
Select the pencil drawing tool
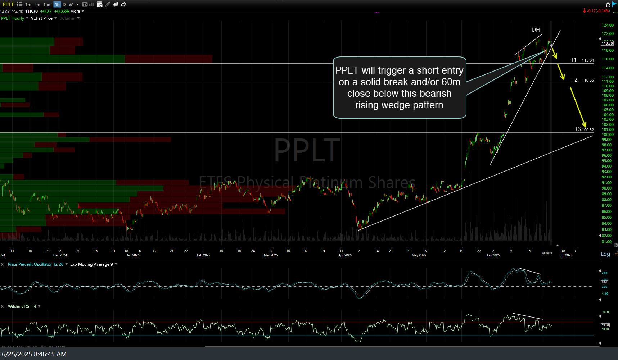[x=108, y=4]
